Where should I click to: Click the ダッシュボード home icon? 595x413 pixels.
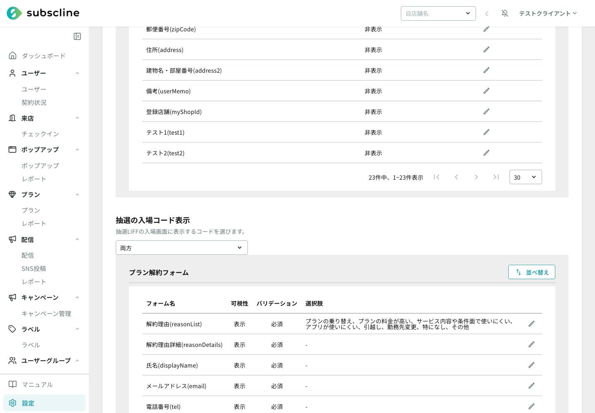(x=13, y=55)
